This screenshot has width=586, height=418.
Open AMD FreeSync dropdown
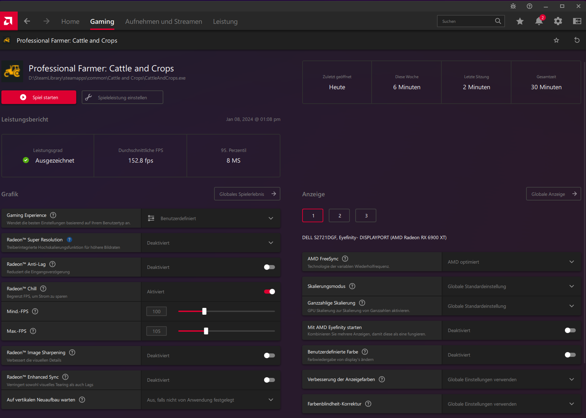click(511, 262)
